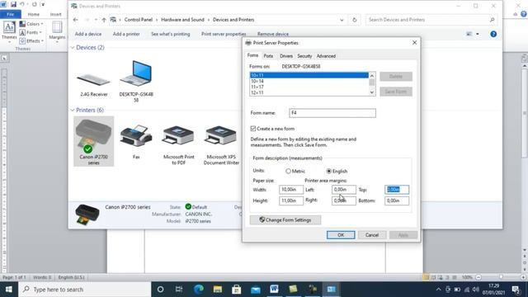The width and height of the screenshot is (528, 297).
Task: Collapse the Devices (2) group
Action: click(x=73, y=48)
